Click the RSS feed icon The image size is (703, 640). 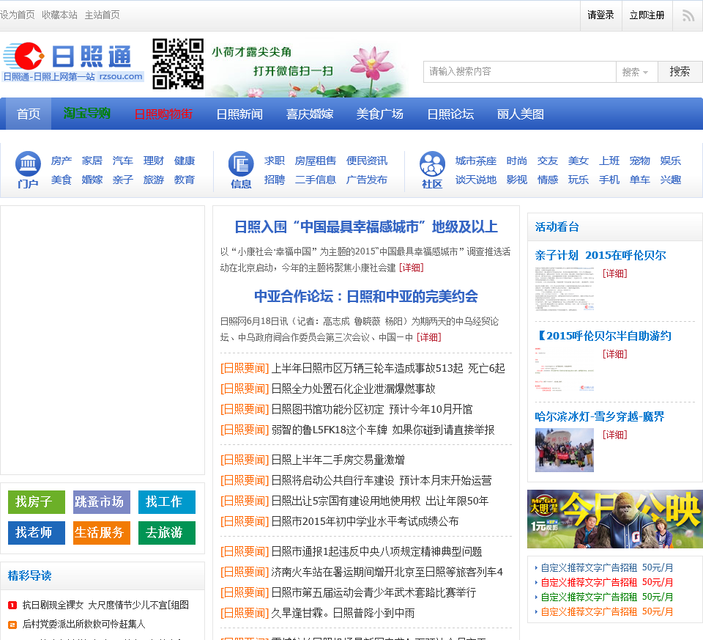click(x=688, y=15)
